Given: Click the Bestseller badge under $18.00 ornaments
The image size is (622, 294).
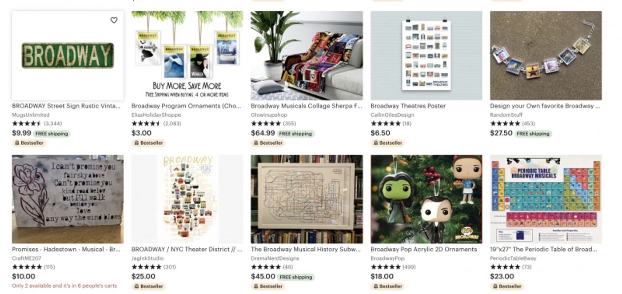Looking at the screenshot, I should tap(387, 286).
